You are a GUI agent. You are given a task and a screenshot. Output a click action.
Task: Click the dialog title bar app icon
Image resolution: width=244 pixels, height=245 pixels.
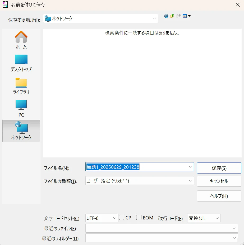[x=5, y=4]
